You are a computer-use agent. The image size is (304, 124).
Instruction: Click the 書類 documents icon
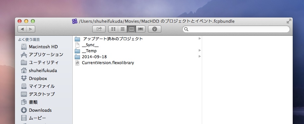pyautogui.click(x=24, y=102)
